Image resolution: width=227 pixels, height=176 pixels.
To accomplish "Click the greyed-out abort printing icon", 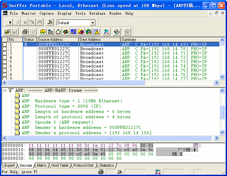I will (x=33, y=32).
